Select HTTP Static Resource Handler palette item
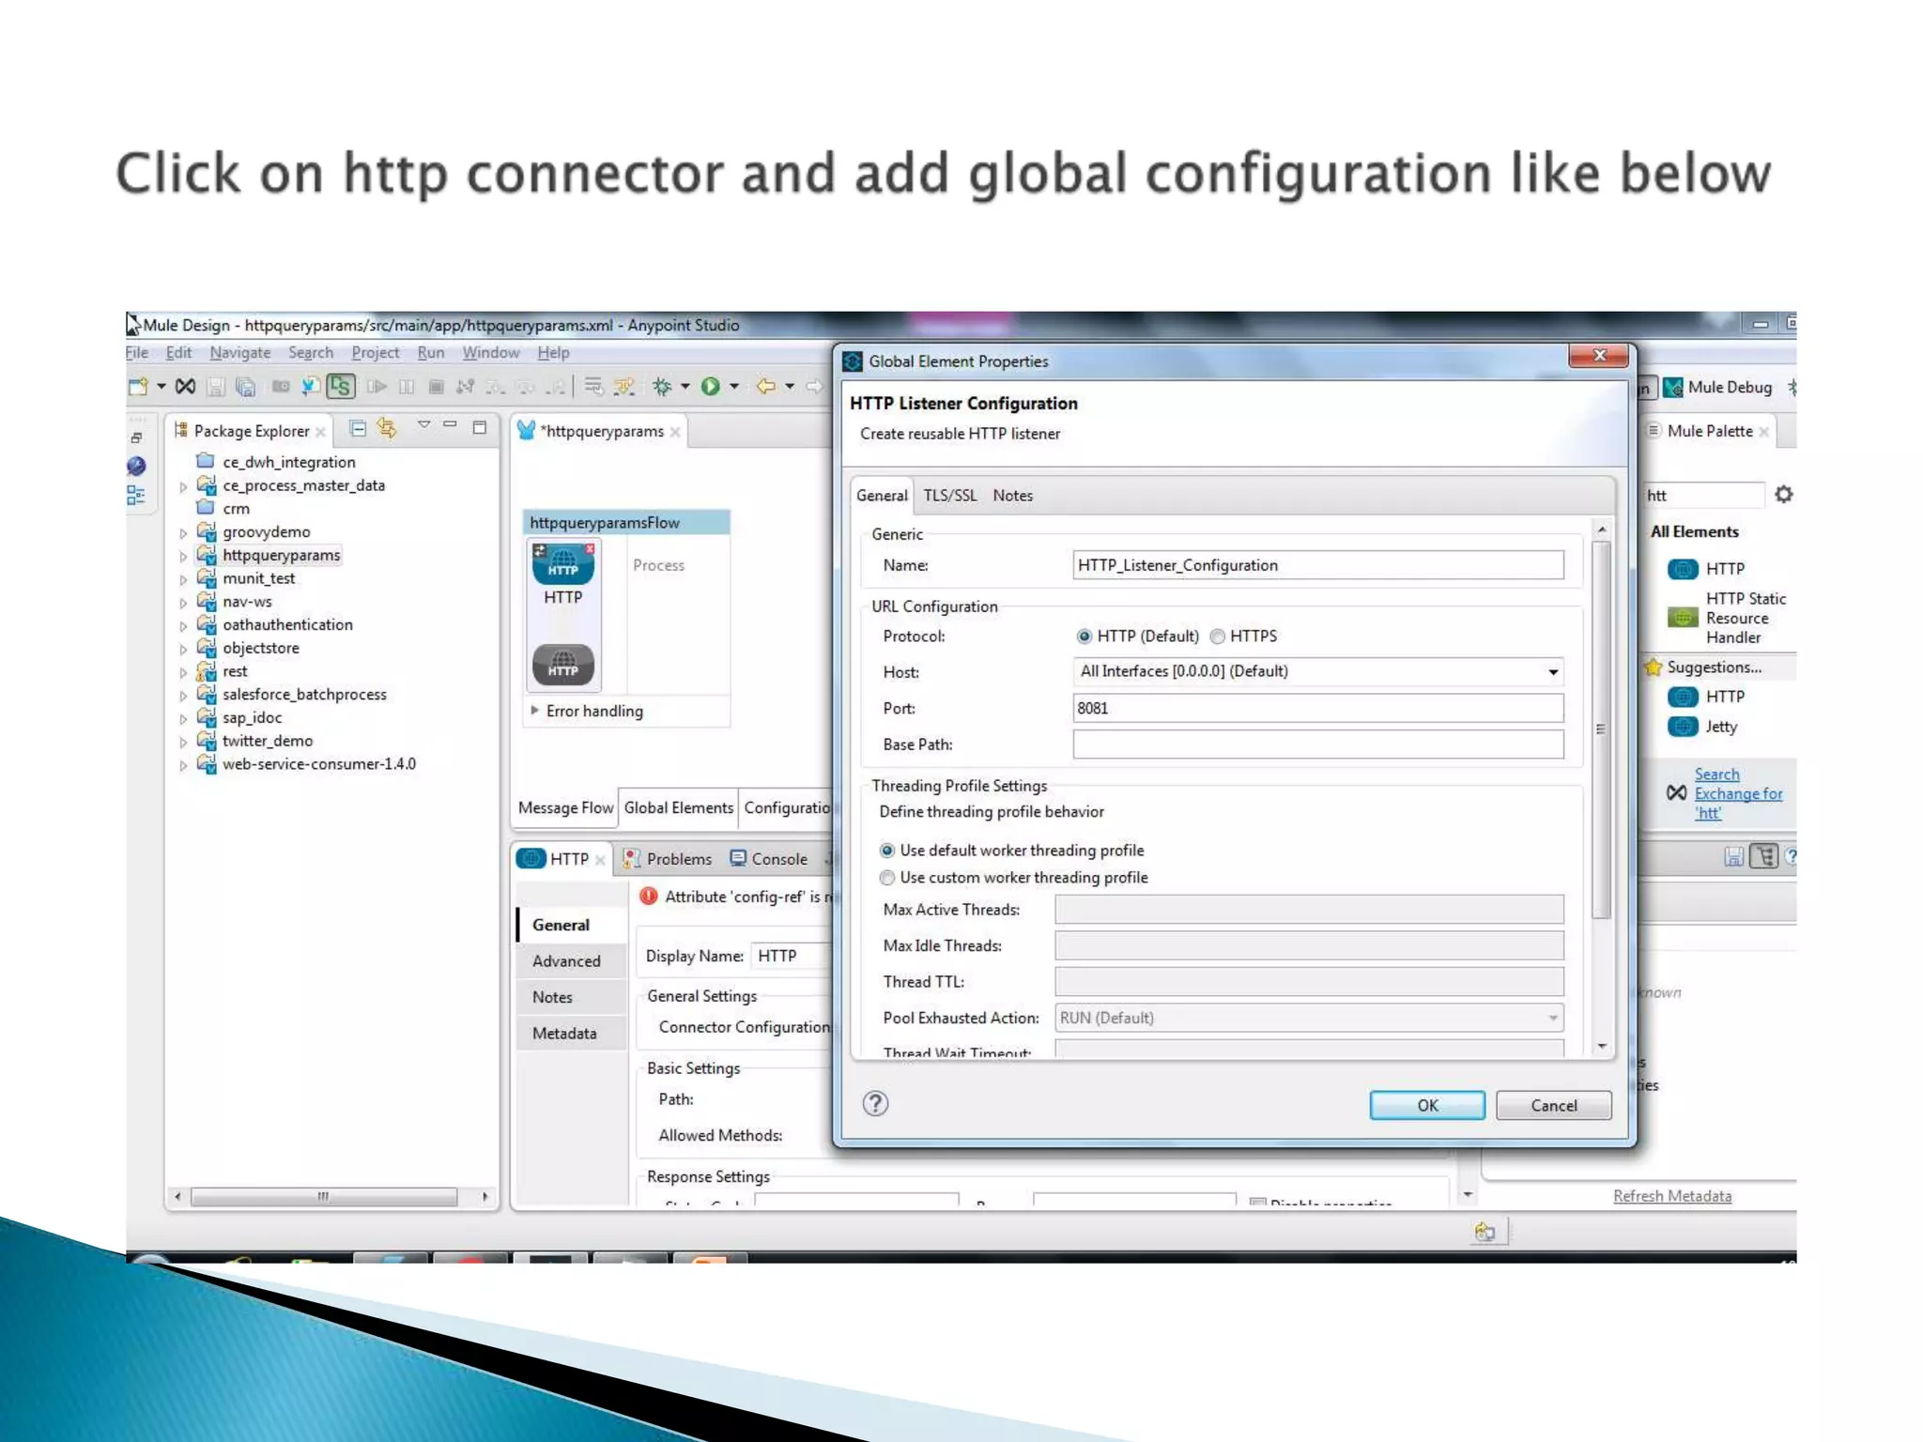Viewport: 1923px width, 1442px height. tap(1734, 618)
